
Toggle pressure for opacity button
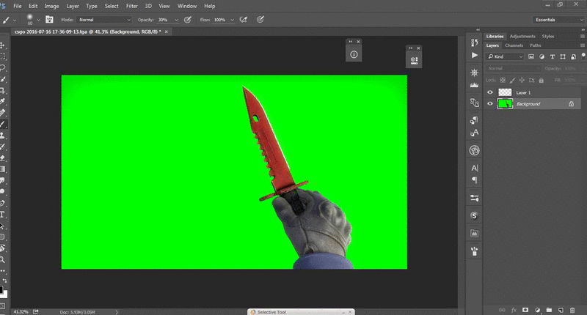point(188,20)
